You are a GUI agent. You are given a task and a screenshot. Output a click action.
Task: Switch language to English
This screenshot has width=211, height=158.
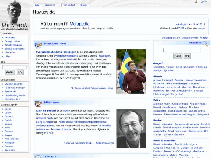pos(8,120)
